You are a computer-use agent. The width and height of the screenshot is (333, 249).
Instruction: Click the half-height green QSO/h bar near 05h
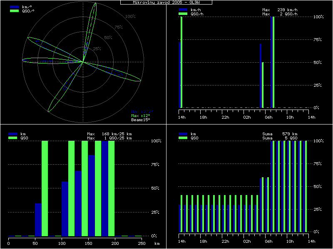[x=263, y=85]
